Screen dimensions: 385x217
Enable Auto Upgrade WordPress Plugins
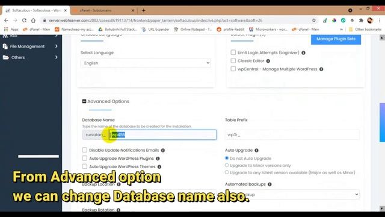coord(84,158)
